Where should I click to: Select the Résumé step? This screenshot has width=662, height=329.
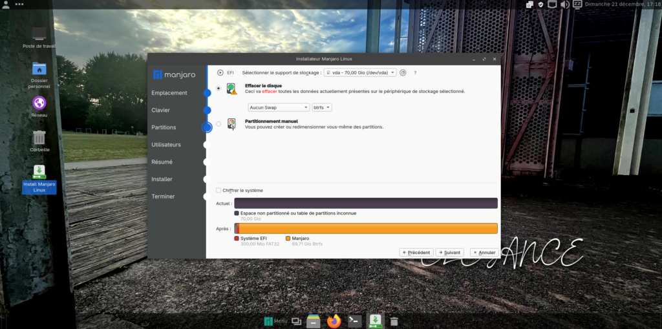[162, 162]
